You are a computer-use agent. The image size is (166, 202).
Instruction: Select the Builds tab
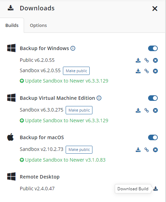click(12, 25)
